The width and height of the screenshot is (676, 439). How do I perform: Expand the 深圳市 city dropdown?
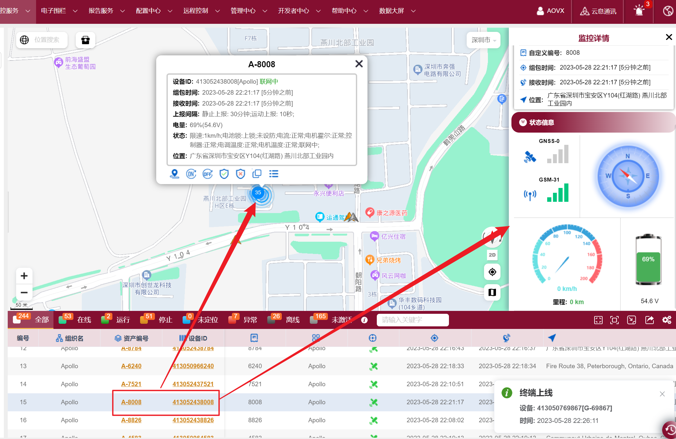[x=483, y=40]
